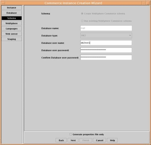Click the Next button
This screenshot has width=151, height=145.
(x=73, y=140)
